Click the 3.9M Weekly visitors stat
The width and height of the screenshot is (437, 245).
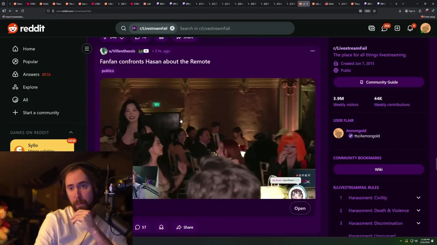coord(346,101)
